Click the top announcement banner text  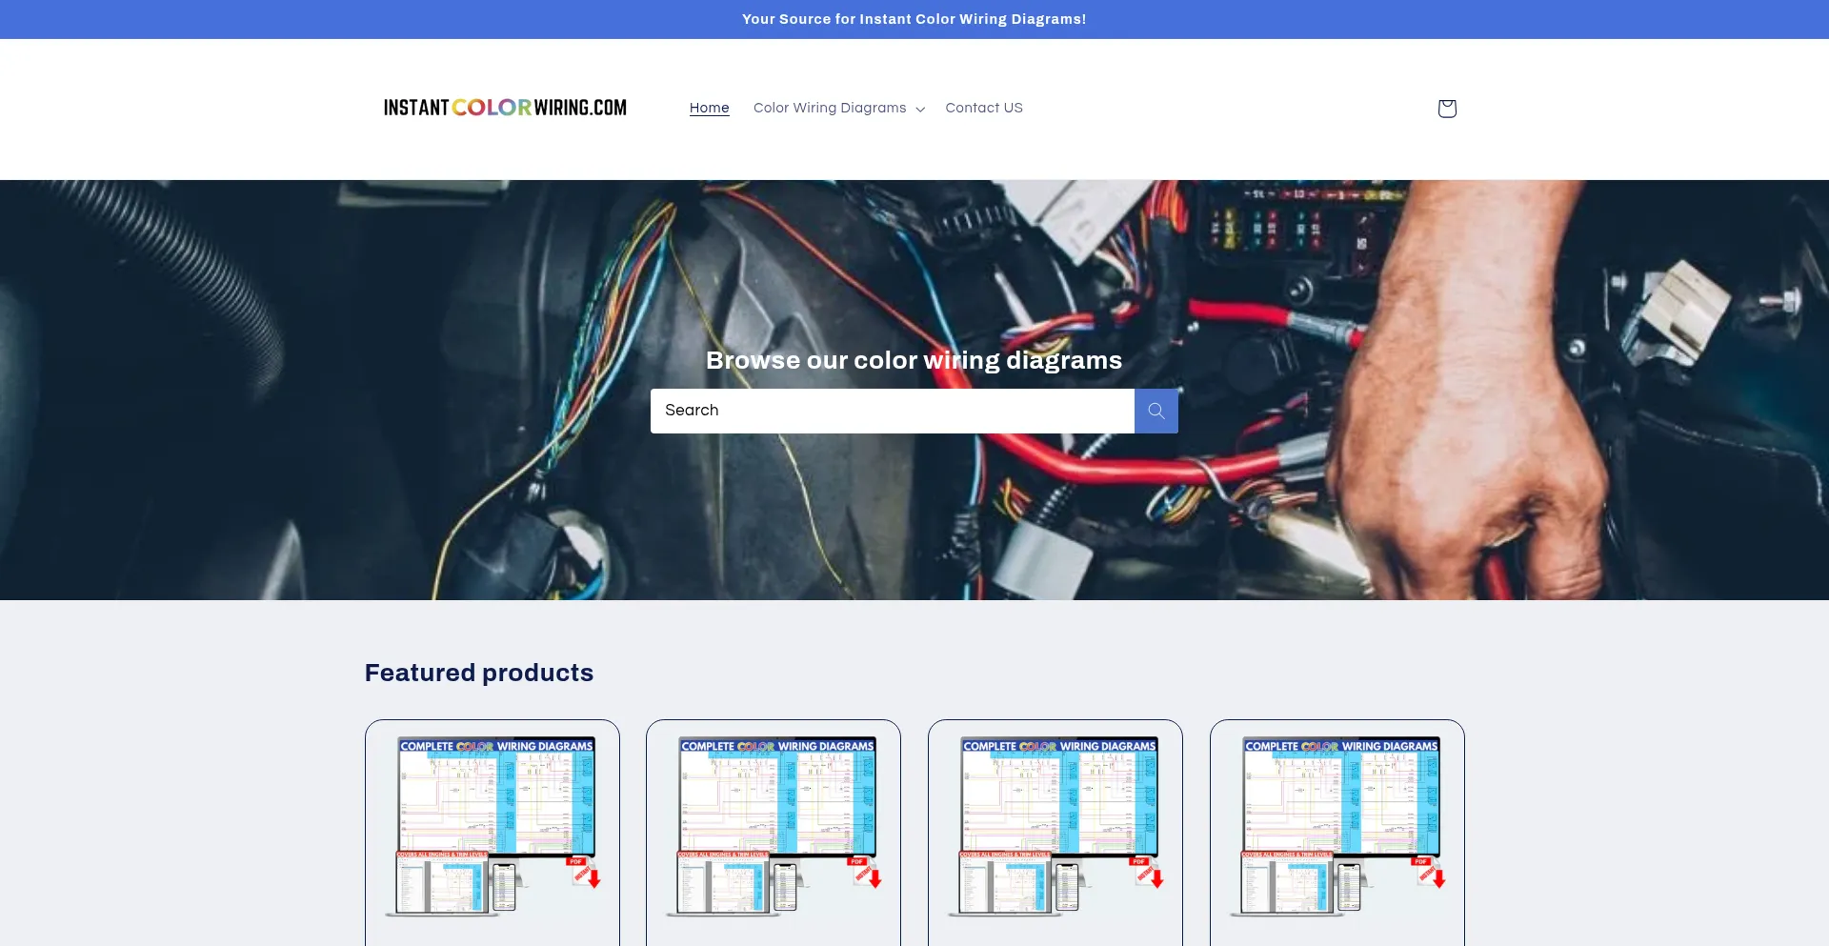tap(914, 19)
